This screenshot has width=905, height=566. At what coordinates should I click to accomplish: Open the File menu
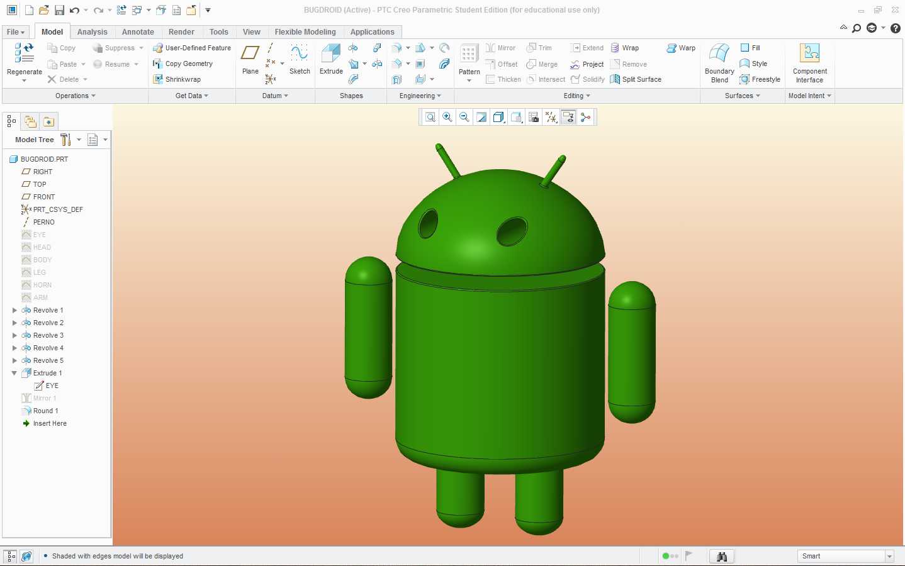tap(16, 32)
